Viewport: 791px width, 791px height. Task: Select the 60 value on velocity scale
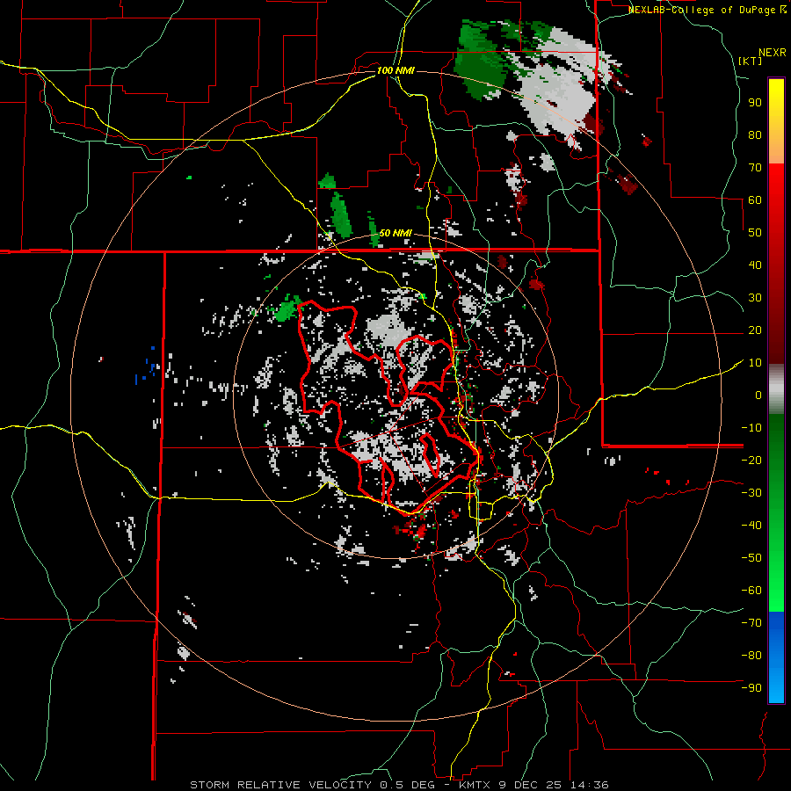755,200
